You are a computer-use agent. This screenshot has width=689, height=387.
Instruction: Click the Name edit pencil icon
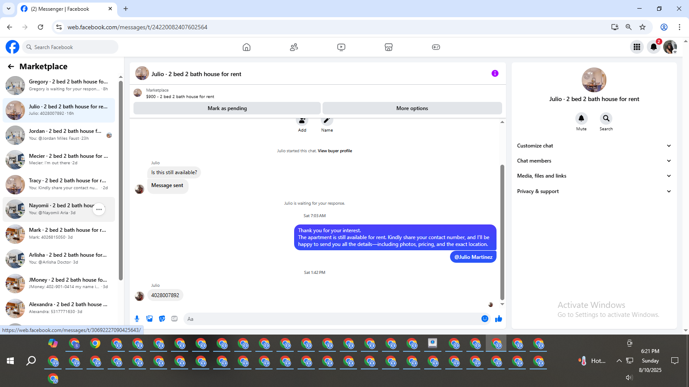point(327,121)
